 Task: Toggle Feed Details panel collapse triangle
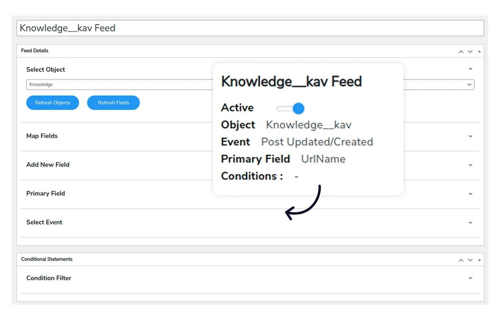pyautogui.click(x=479, y=51)
